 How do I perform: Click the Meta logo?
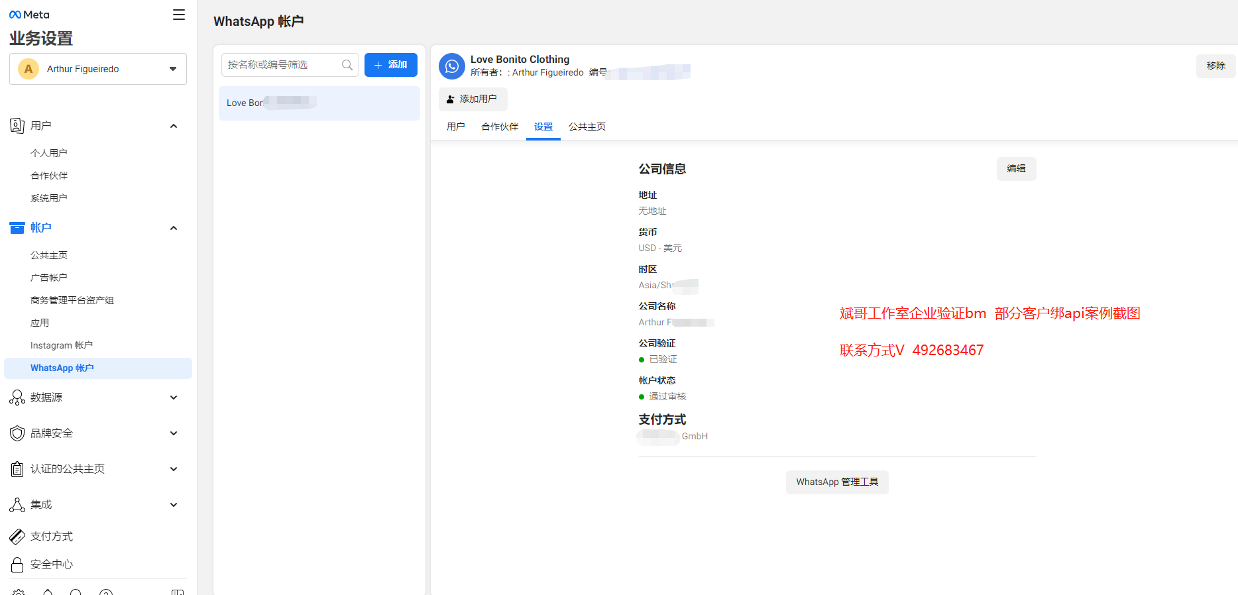tap(29, 15)
